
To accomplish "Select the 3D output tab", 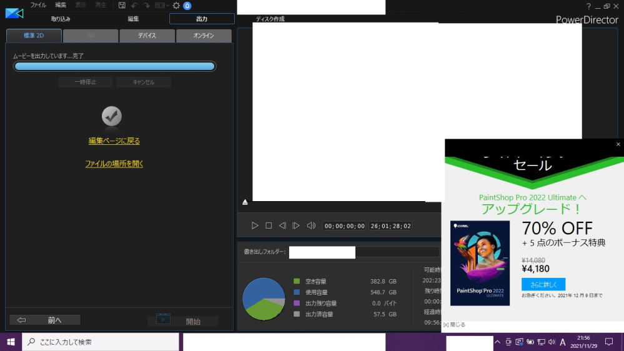I will tap(91, 36).
